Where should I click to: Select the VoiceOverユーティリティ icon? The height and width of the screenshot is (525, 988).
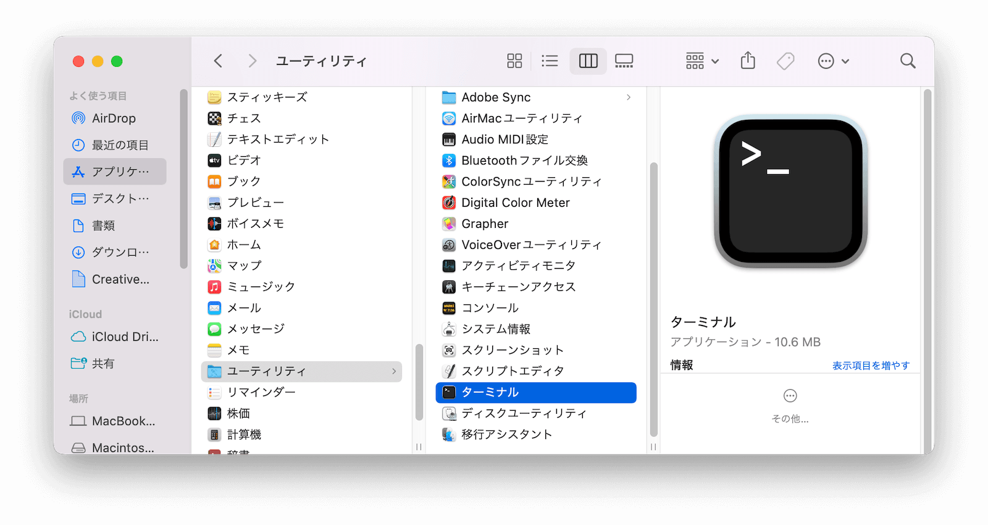coord(449,245)
